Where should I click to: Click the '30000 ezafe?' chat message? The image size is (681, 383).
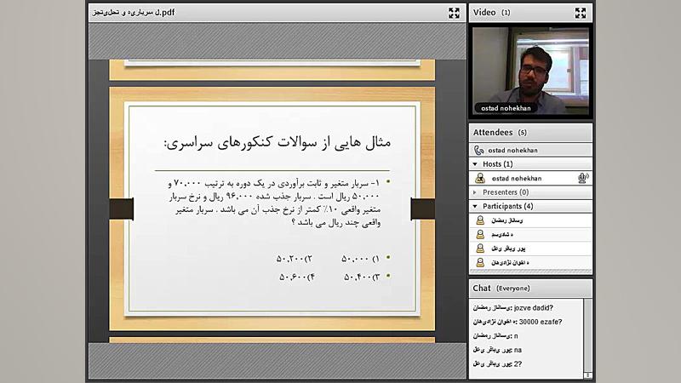coord(518,322)
